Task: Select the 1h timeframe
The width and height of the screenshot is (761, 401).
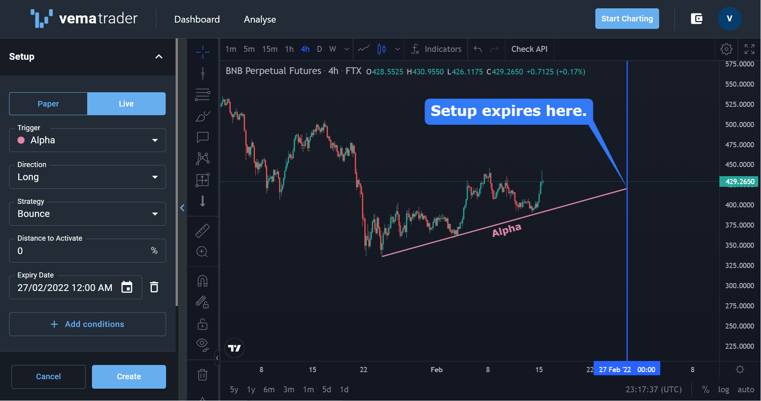Action: (289, 49)
